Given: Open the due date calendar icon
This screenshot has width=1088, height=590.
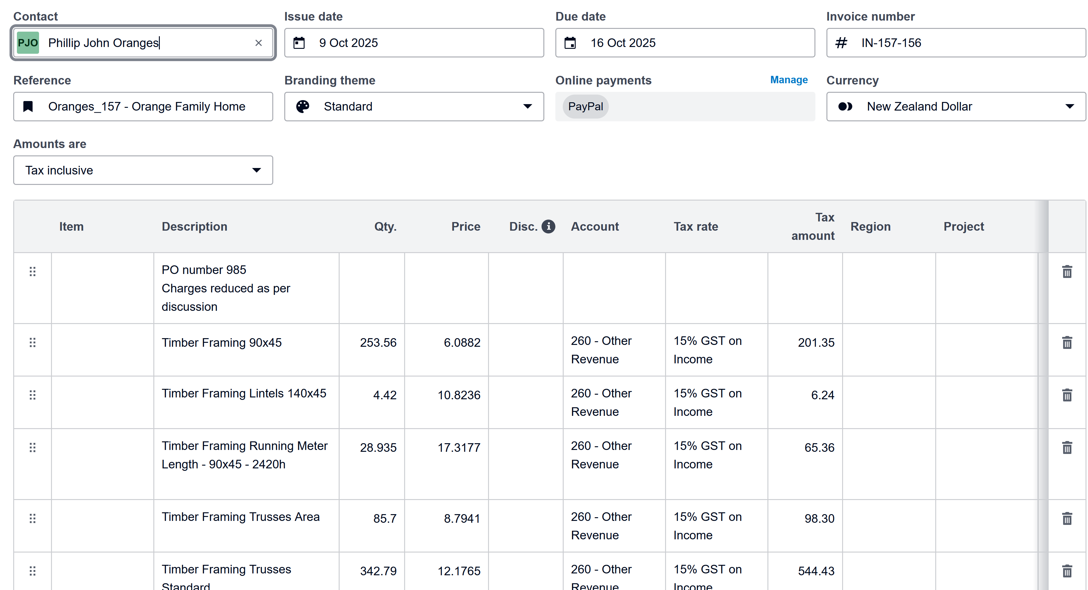Looking at the screenshot, I should [x=570, y=43].
